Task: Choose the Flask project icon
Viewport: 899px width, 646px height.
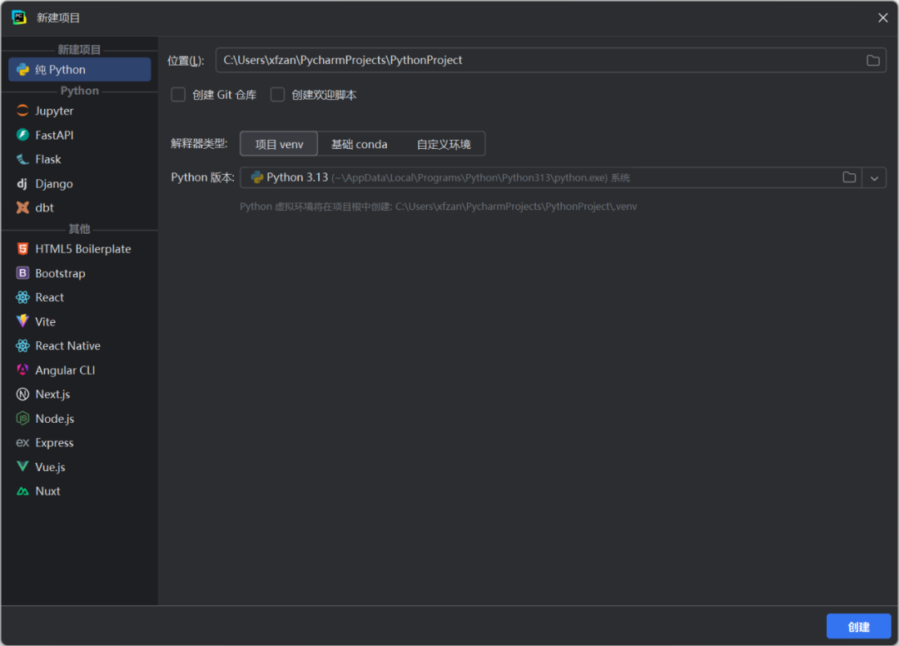Action: click(23, 159)
